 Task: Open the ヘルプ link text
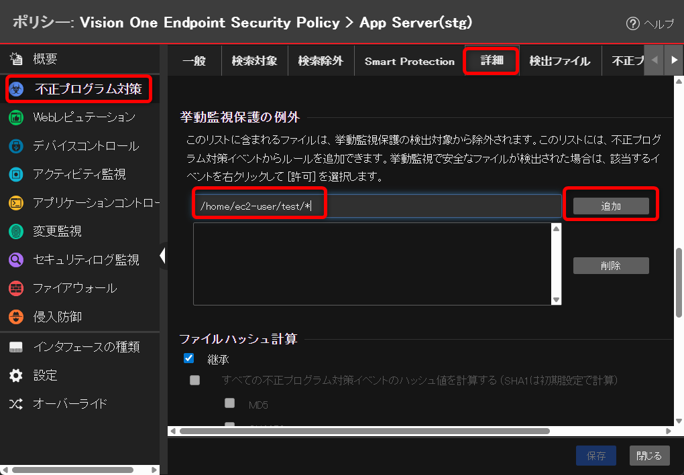point(659,23)
